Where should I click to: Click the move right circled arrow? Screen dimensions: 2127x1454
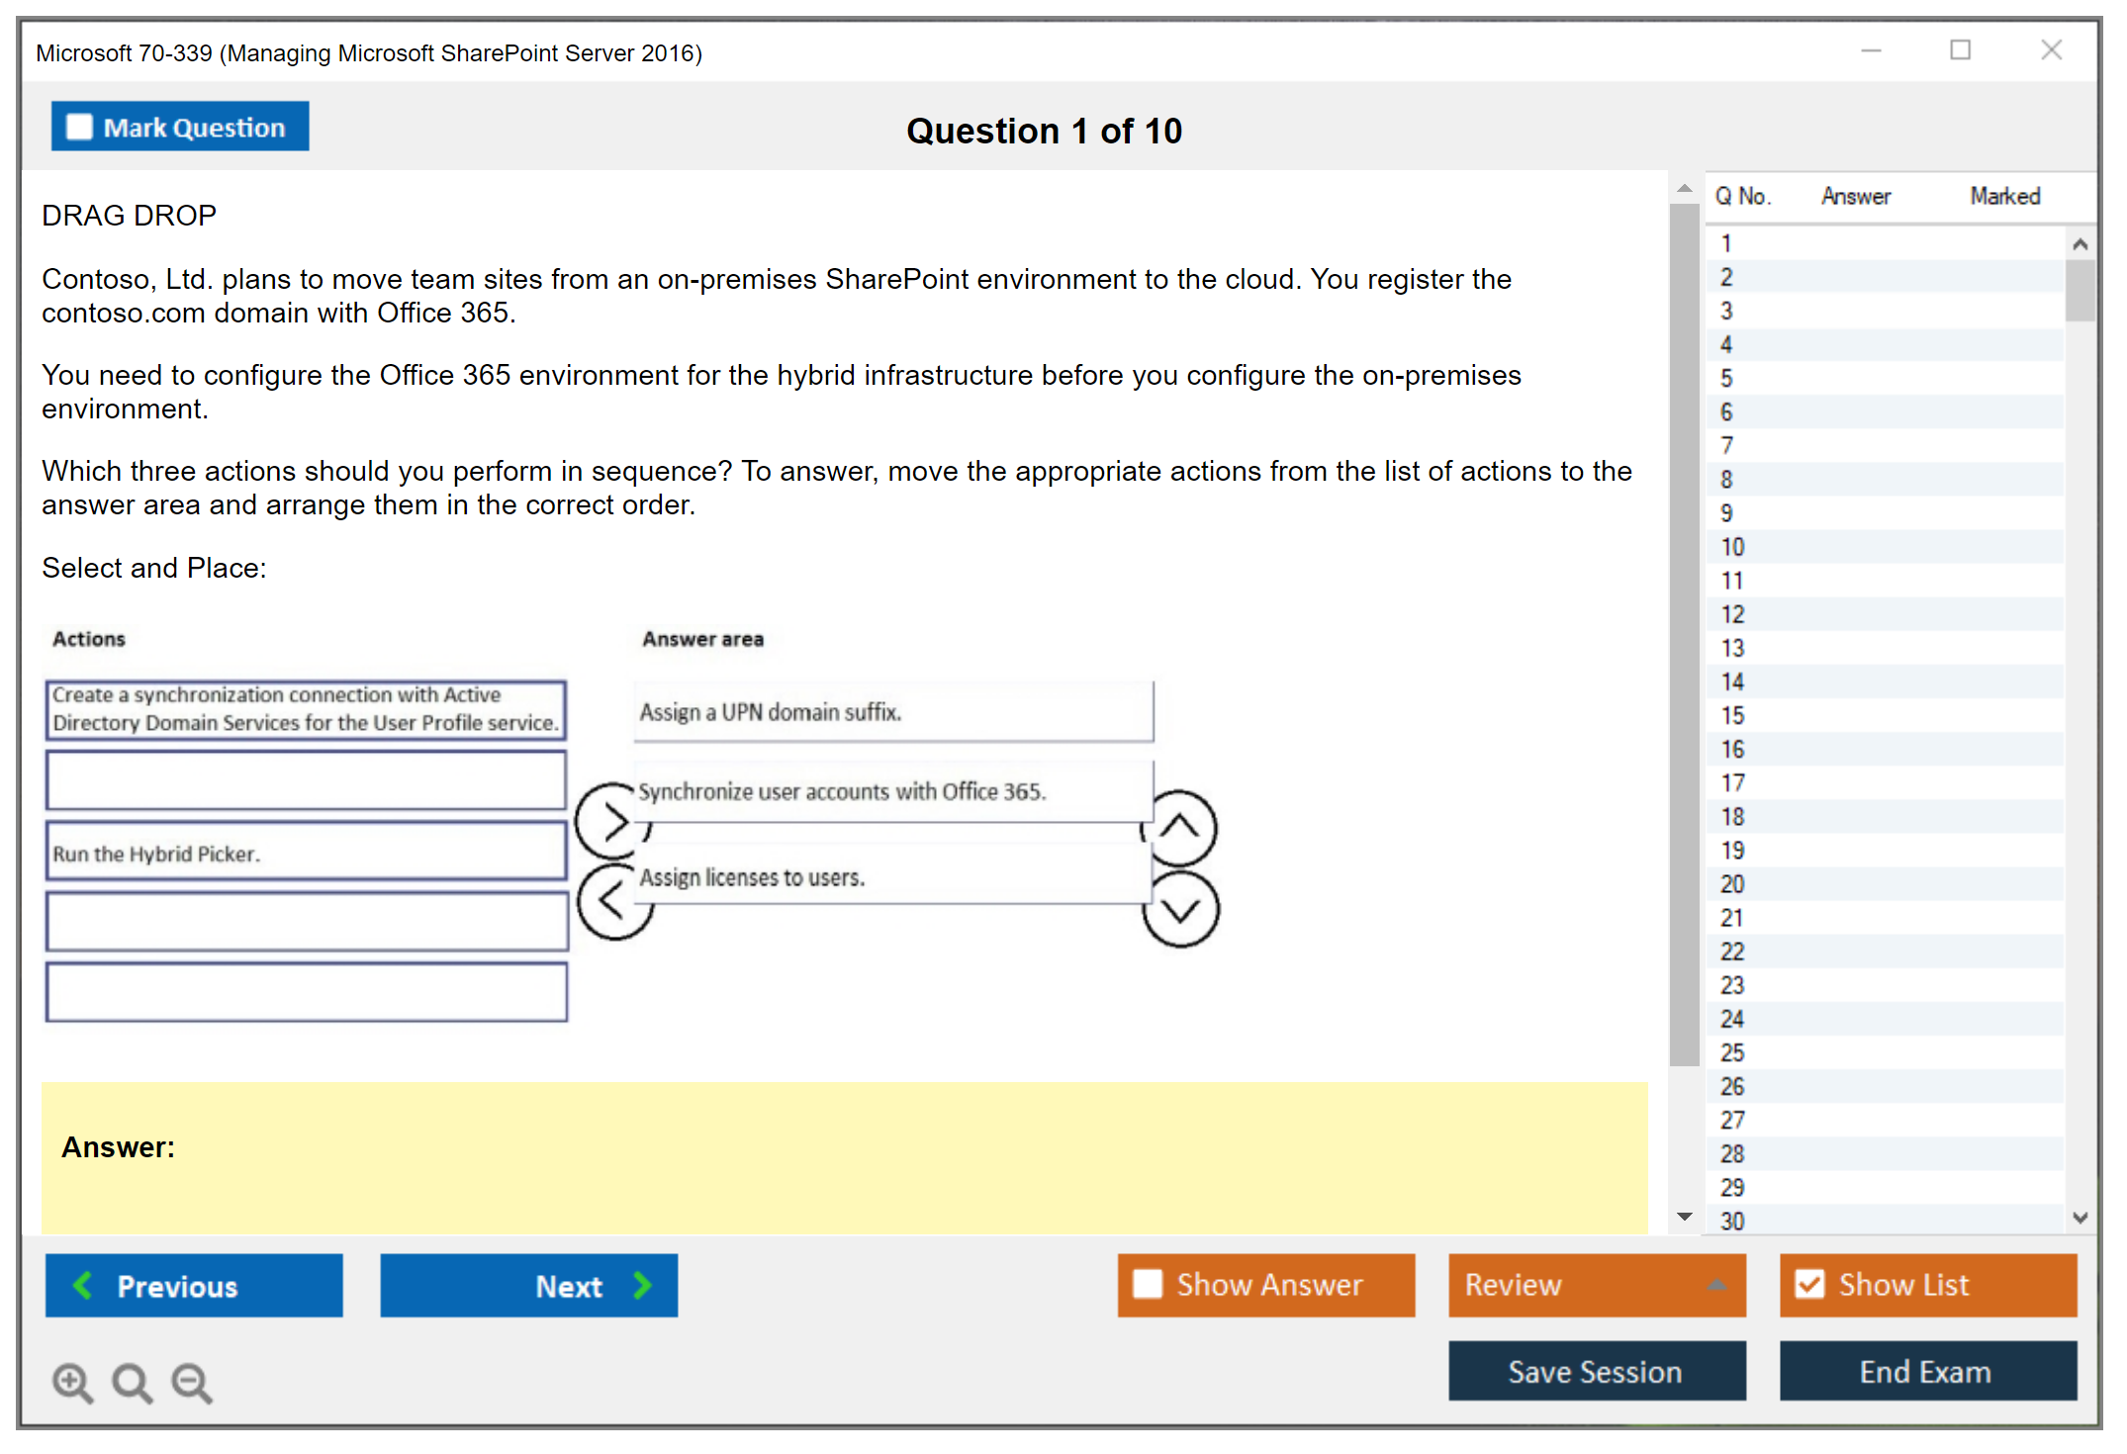coord(612,821)
